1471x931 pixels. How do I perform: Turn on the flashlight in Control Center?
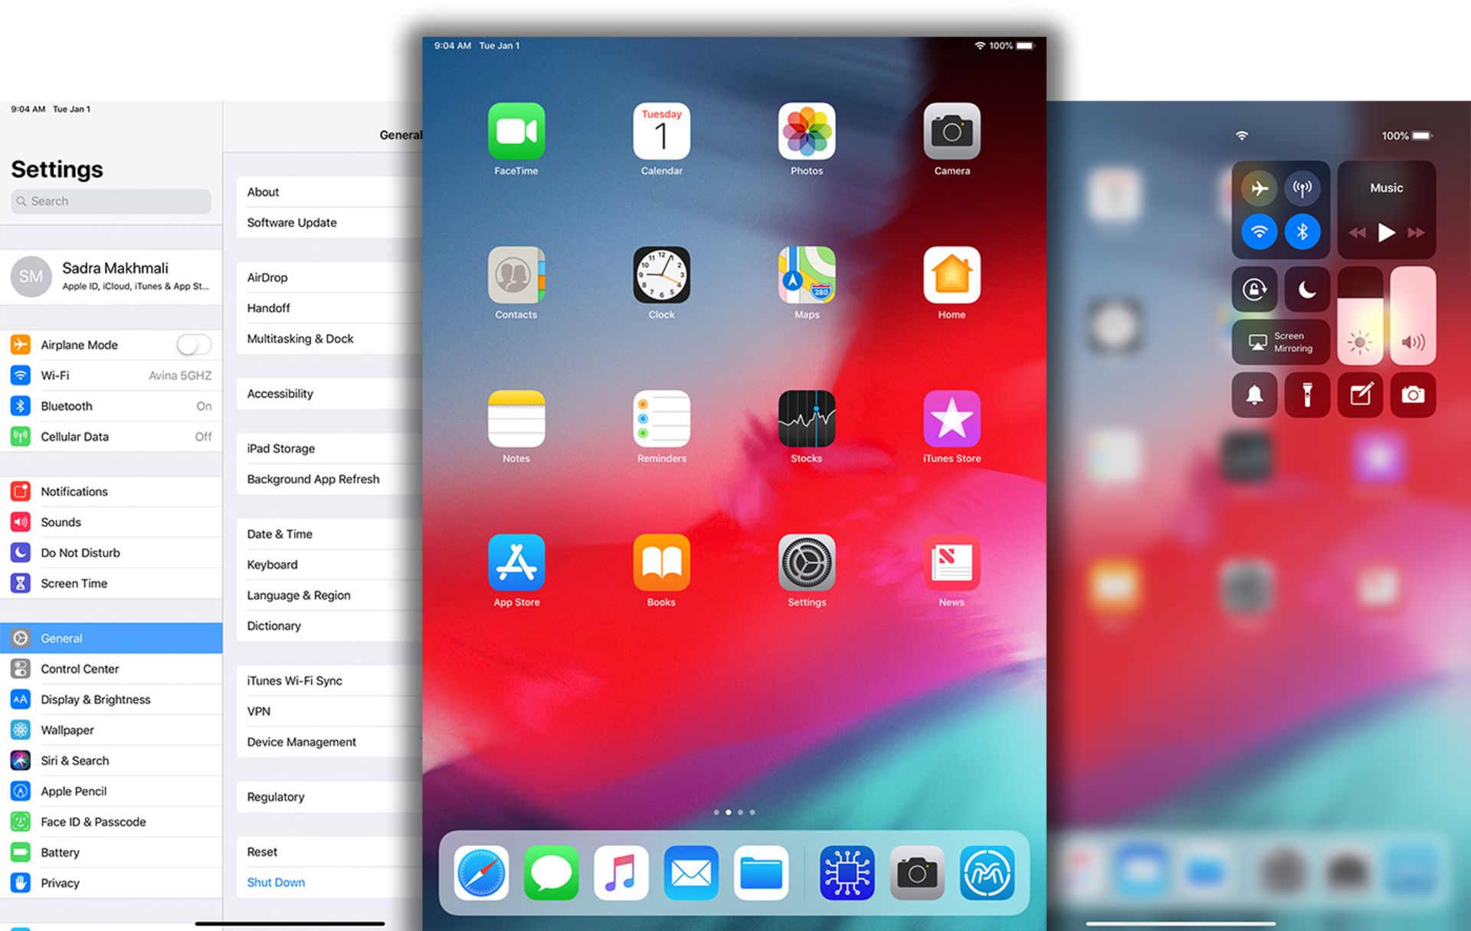click(x=1307, y=395)
